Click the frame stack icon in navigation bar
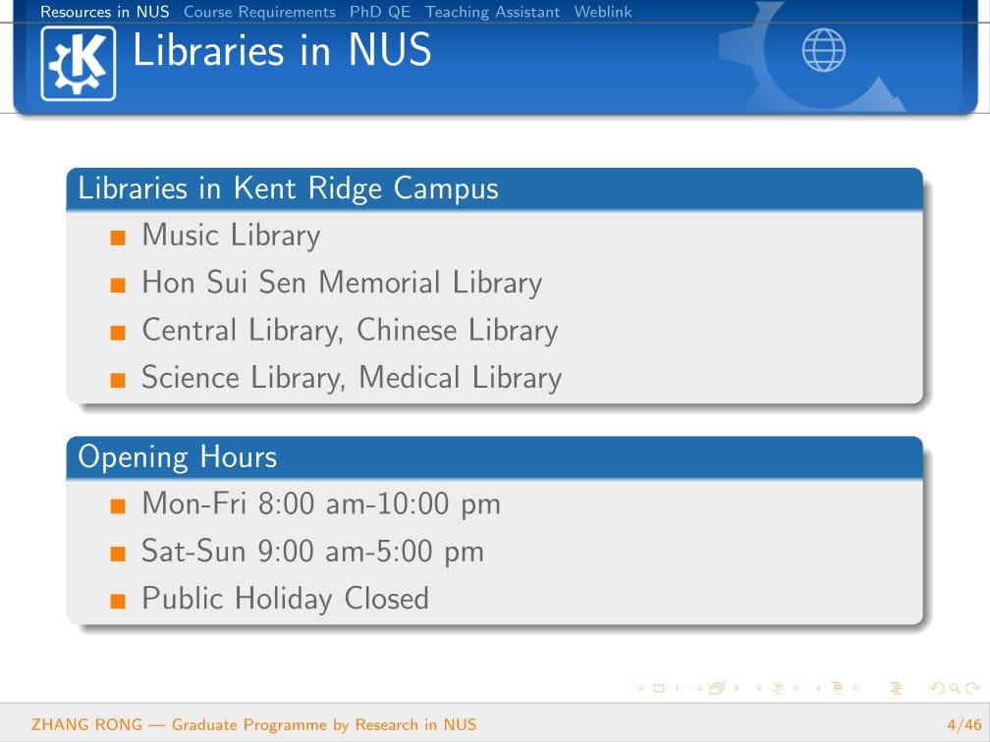Screen dimensions: 990x742 point(717,688)
